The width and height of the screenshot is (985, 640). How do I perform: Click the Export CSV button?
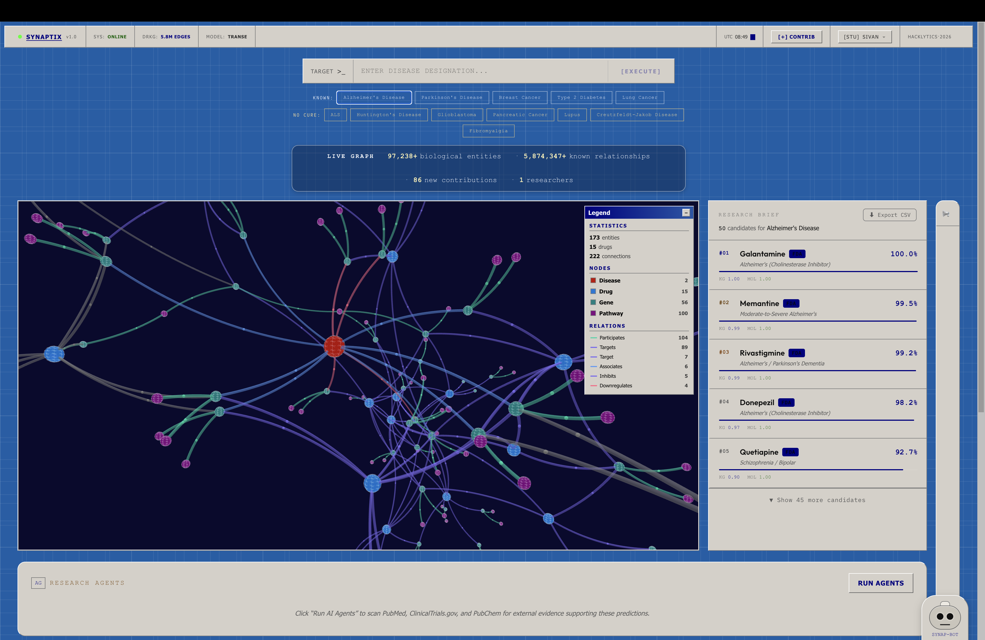tap(890, 215)
